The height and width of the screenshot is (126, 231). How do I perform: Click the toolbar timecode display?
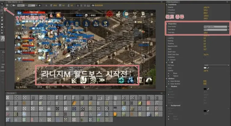click(x=99, y=5)
